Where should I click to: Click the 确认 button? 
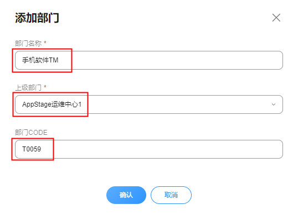(126, 195)
